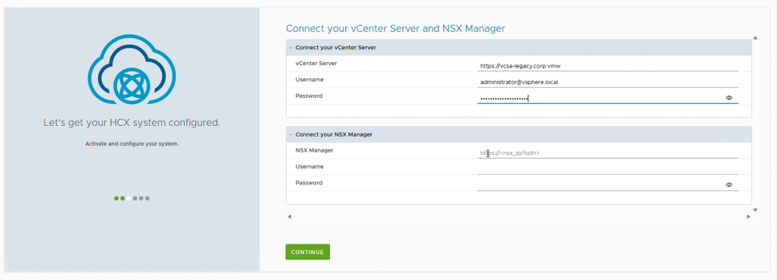This screenshot has height=280, width=777.
Task: Click the scroll up arrow on the panel
Action: [755, 38]
